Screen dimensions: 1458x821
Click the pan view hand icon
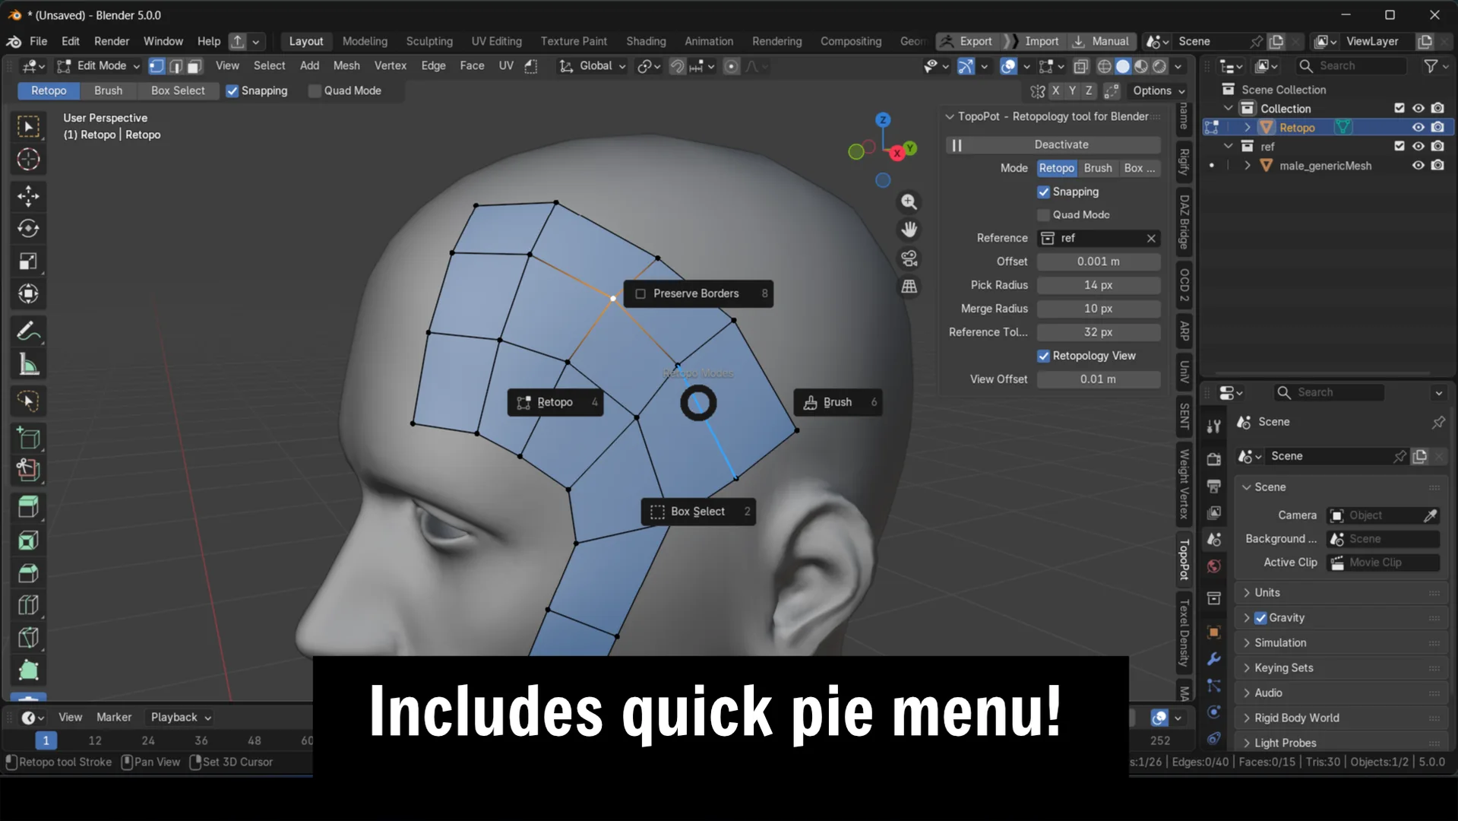[x=909, y=230]
